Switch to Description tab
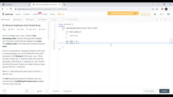 coord(6,19)
